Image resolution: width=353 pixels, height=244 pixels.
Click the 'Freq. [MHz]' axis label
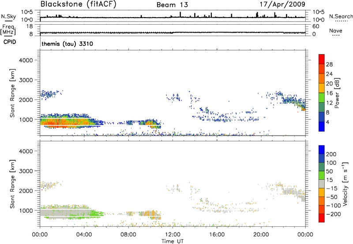click(8, 30)
